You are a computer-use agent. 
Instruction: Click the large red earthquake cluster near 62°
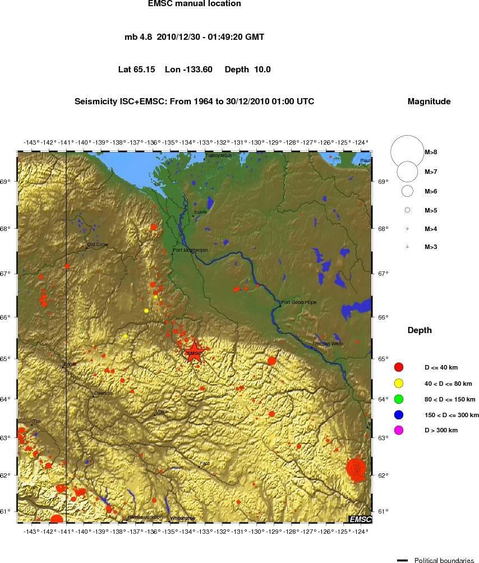pos(356,468)
